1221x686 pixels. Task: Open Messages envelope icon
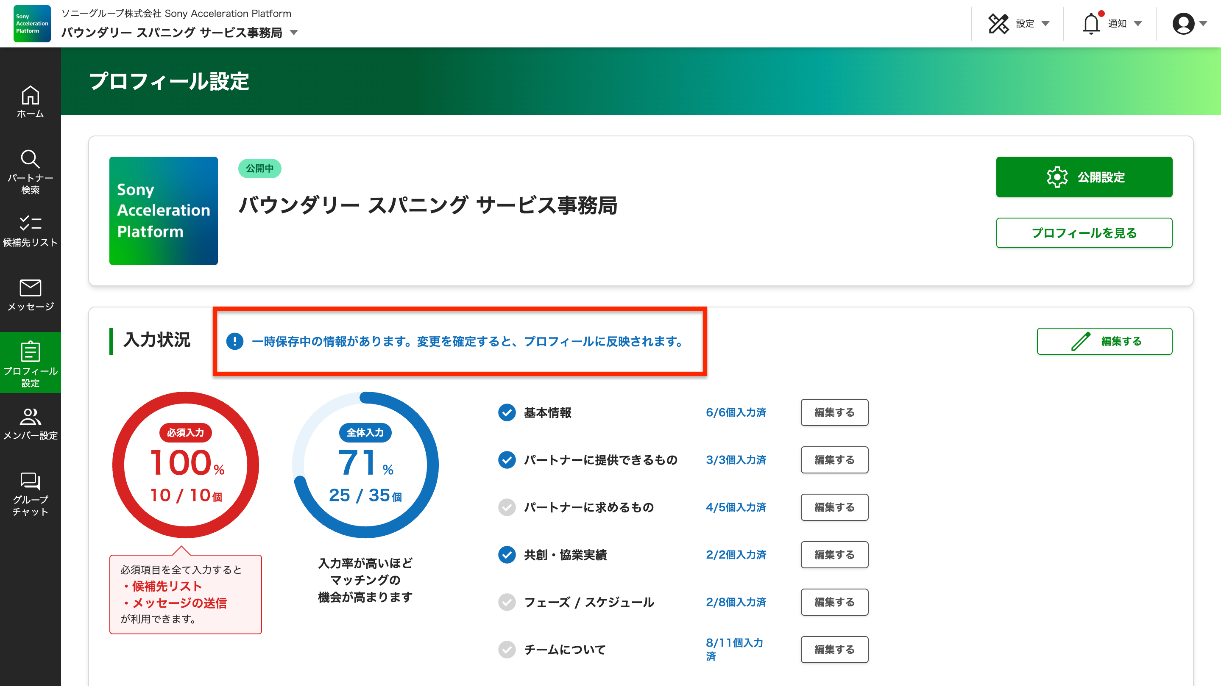click(x=31, y=288)
